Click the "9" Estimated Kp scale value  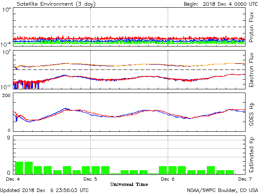[x=8, y=138]
